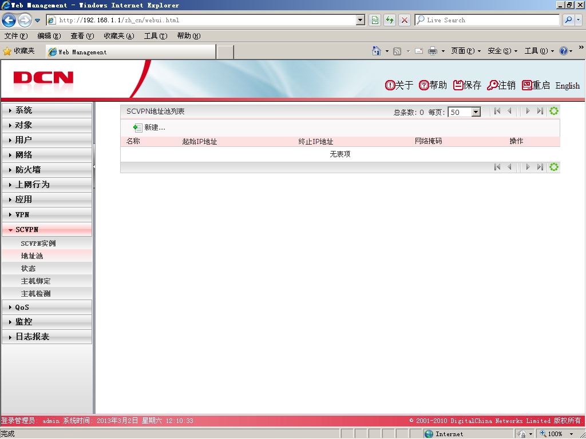
Task: Click 新建... to create address pool
Action: tap(149, 127)
